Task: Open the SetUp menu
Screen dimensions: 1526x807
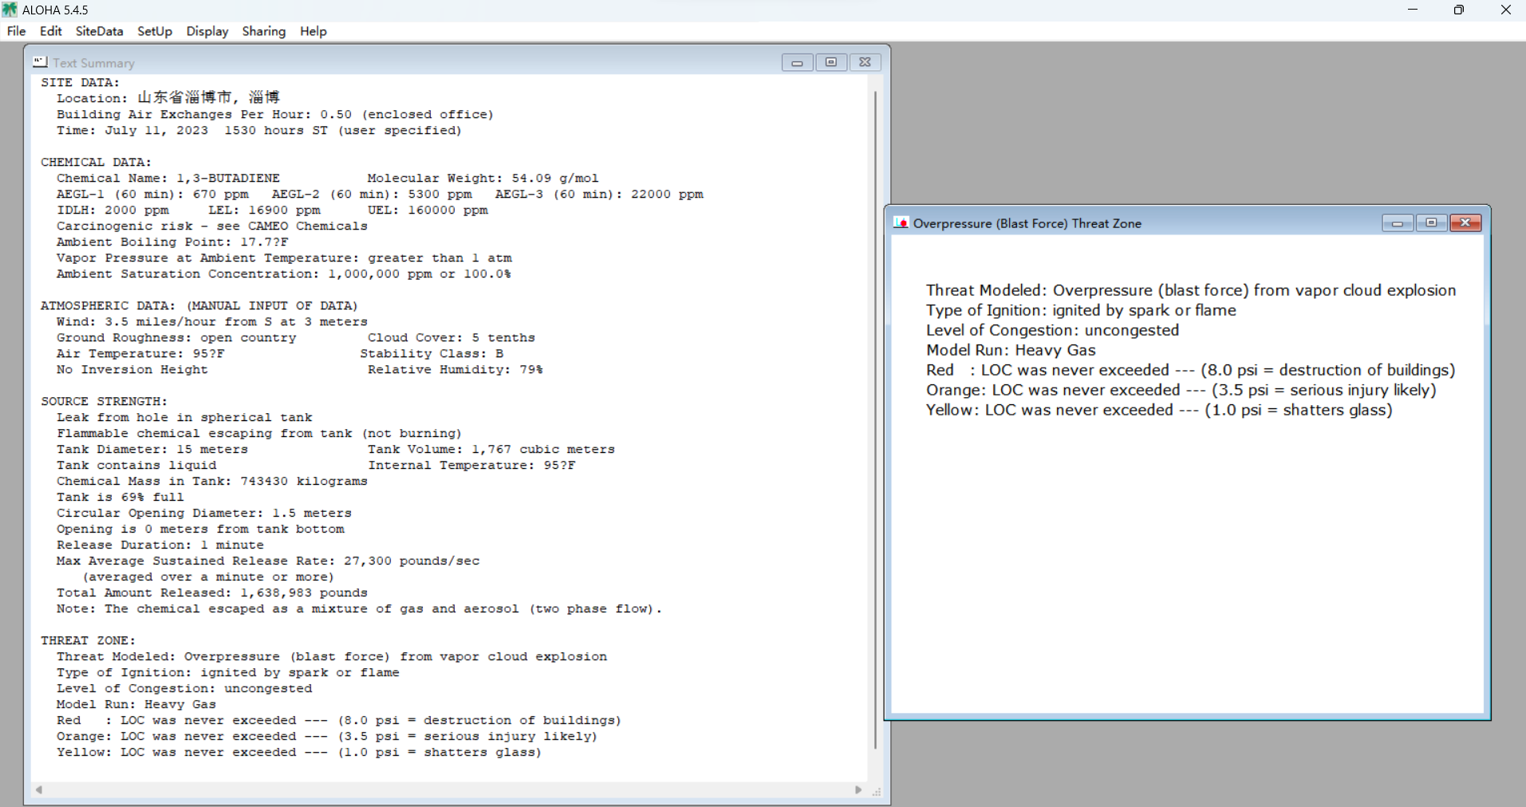Action: click(155, 31)
